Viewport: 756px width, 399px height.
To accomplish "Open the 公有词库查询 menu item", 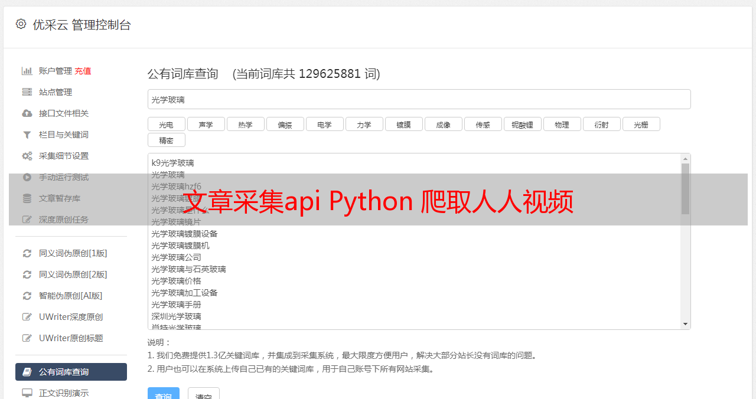I will pyautogui.click(x=71, y=372).
